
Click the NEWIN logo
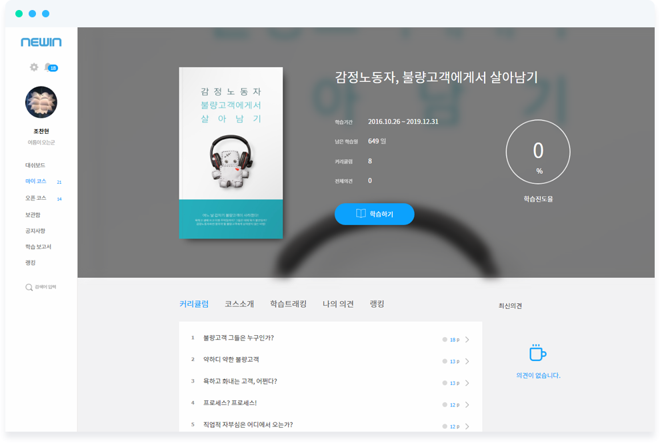click(41, 42)
